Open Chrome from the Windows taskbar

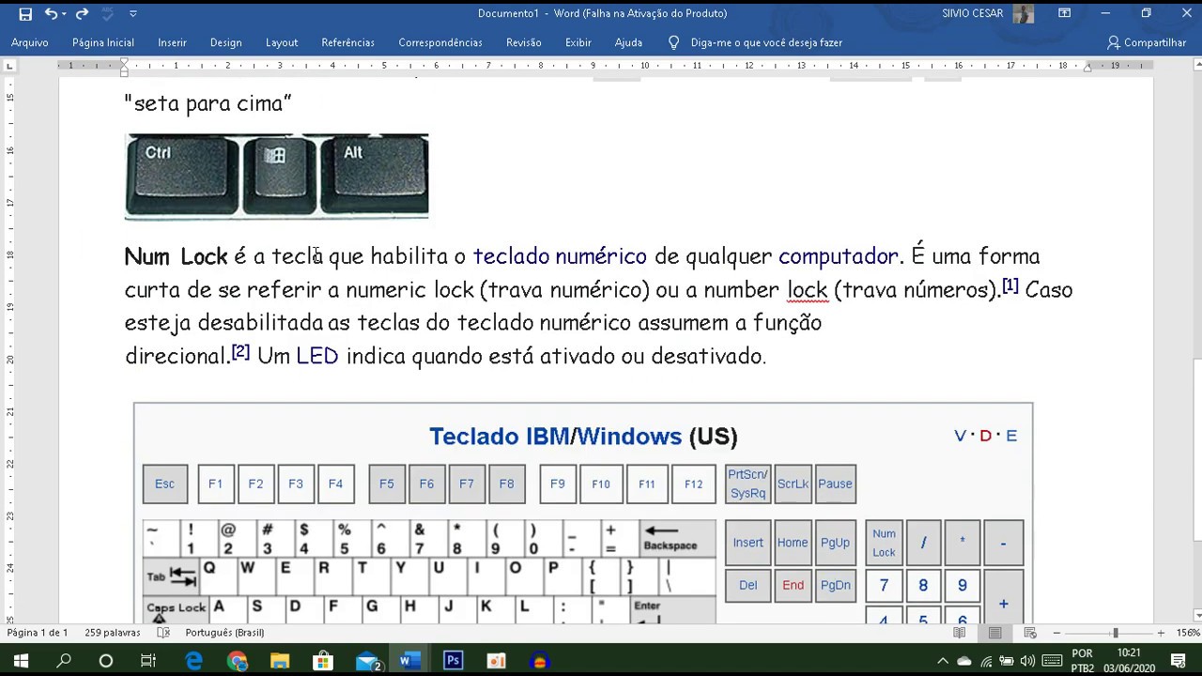coord(237,661)
